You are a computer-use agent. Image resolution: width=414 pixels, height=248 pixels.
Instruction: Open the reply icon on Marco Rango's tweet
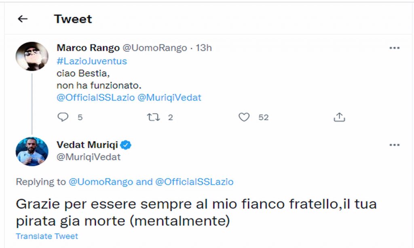tap(63, 117)
